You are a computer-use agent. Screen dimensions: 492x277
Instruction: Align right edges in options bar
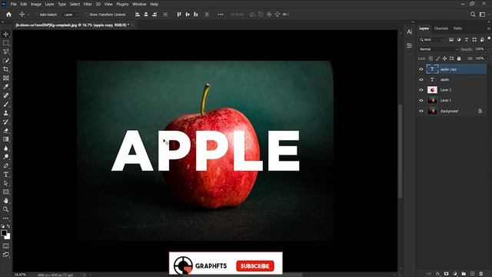click(155, 15)
